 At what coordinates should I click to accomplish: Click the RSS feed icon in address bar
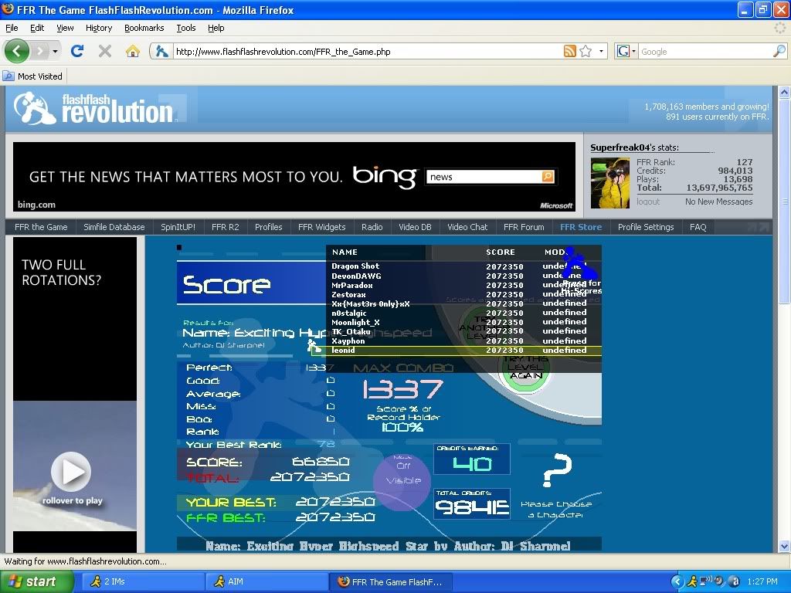click(569, 52)
